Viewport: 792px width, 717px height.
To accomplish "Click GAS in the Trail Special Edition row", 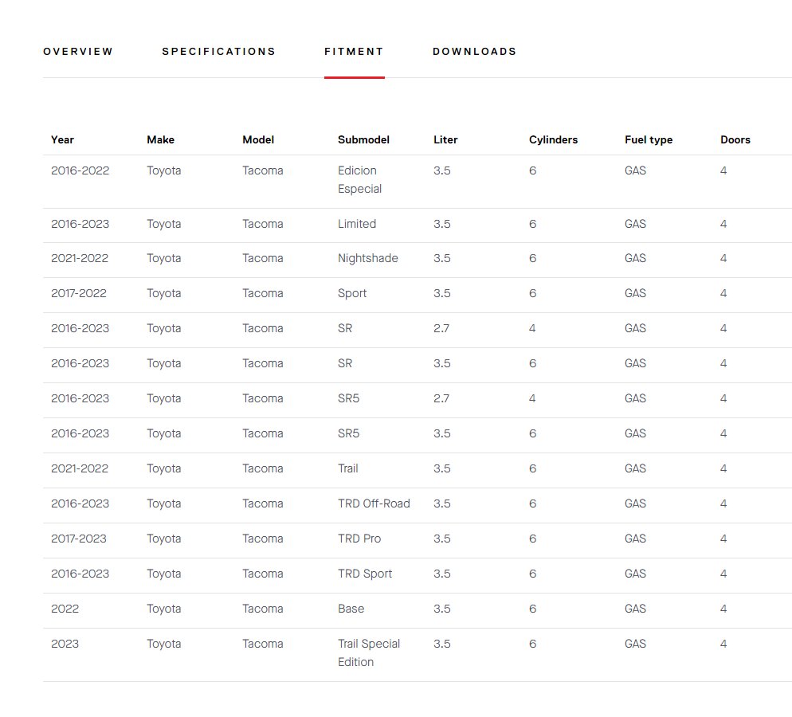I will click(635, 644).
